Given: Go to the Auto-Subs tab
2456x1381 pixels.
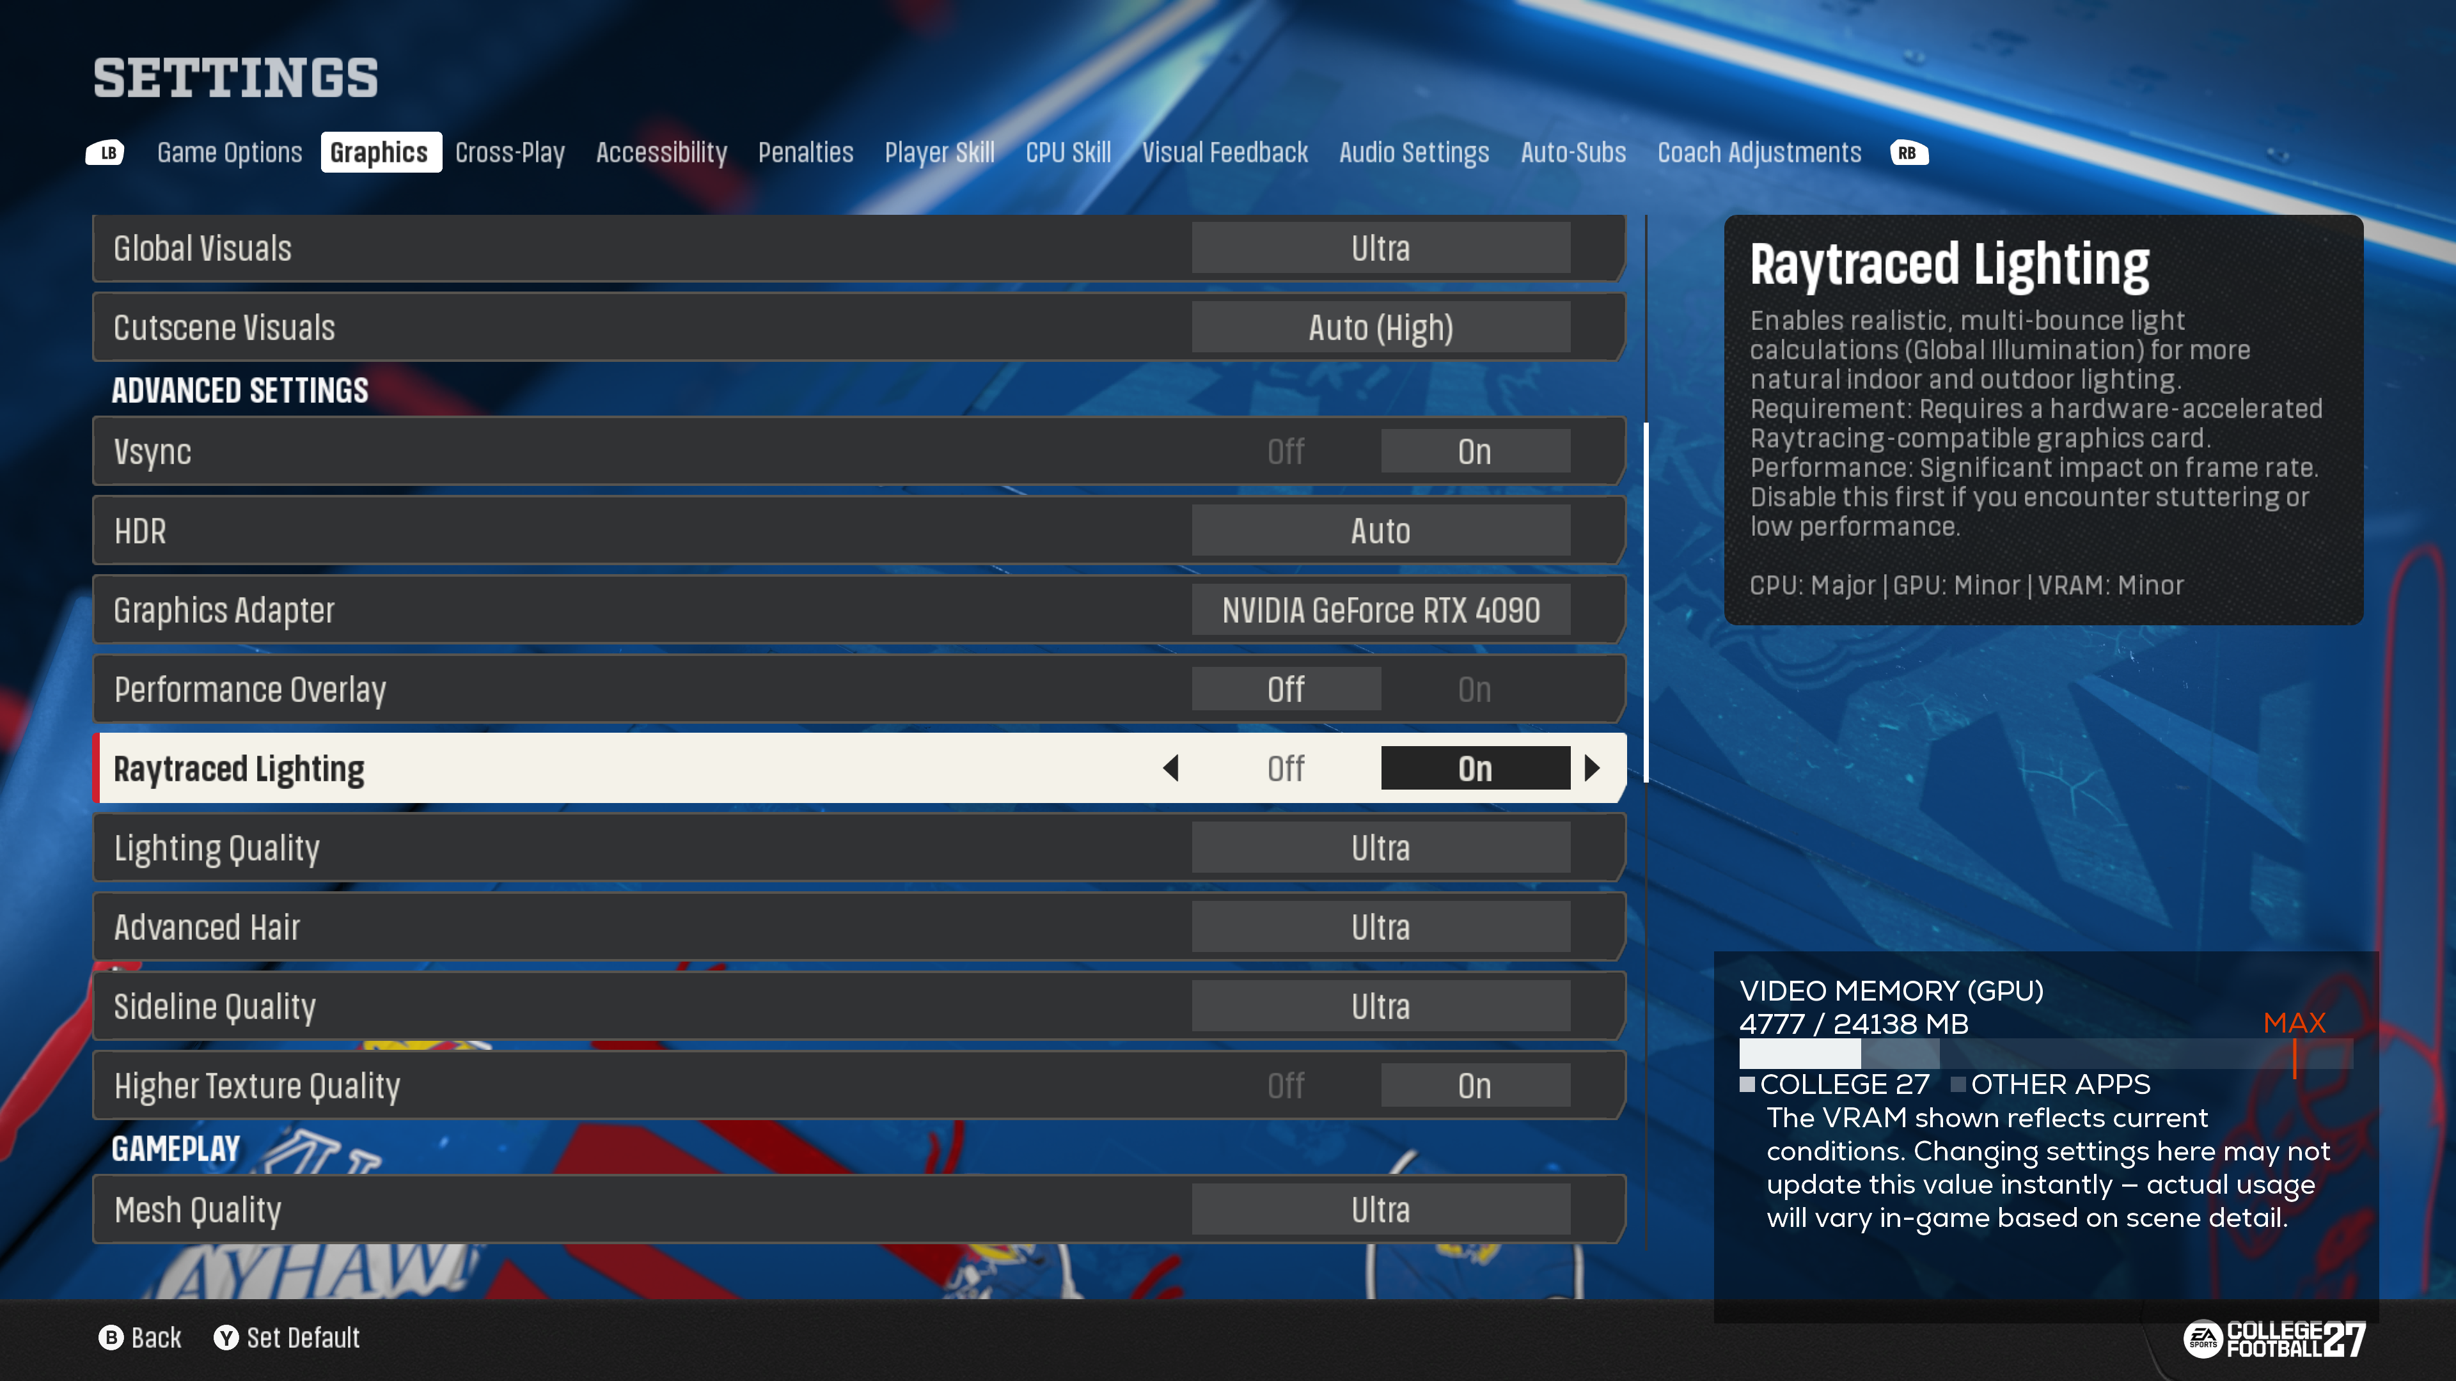Looking at the screenshot, I should pos(1573,153).
